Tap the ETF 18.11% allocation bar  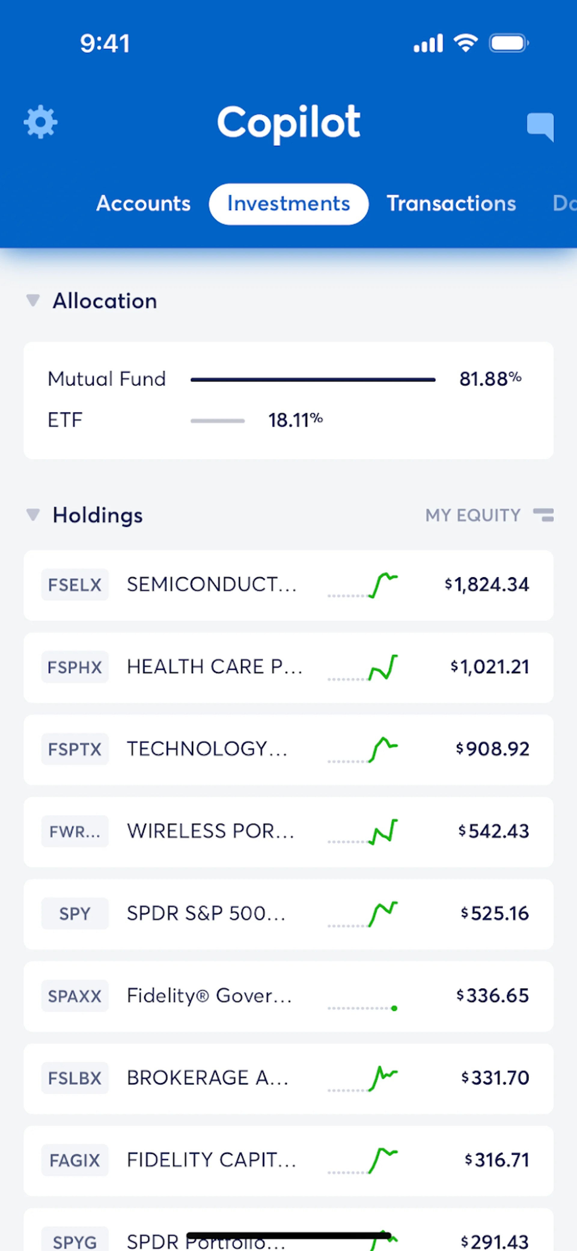pyautogui.click(x=218, y=421)
